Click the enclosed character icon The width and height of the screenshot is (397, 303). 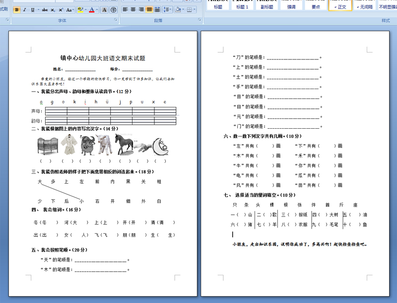(114, 10)
